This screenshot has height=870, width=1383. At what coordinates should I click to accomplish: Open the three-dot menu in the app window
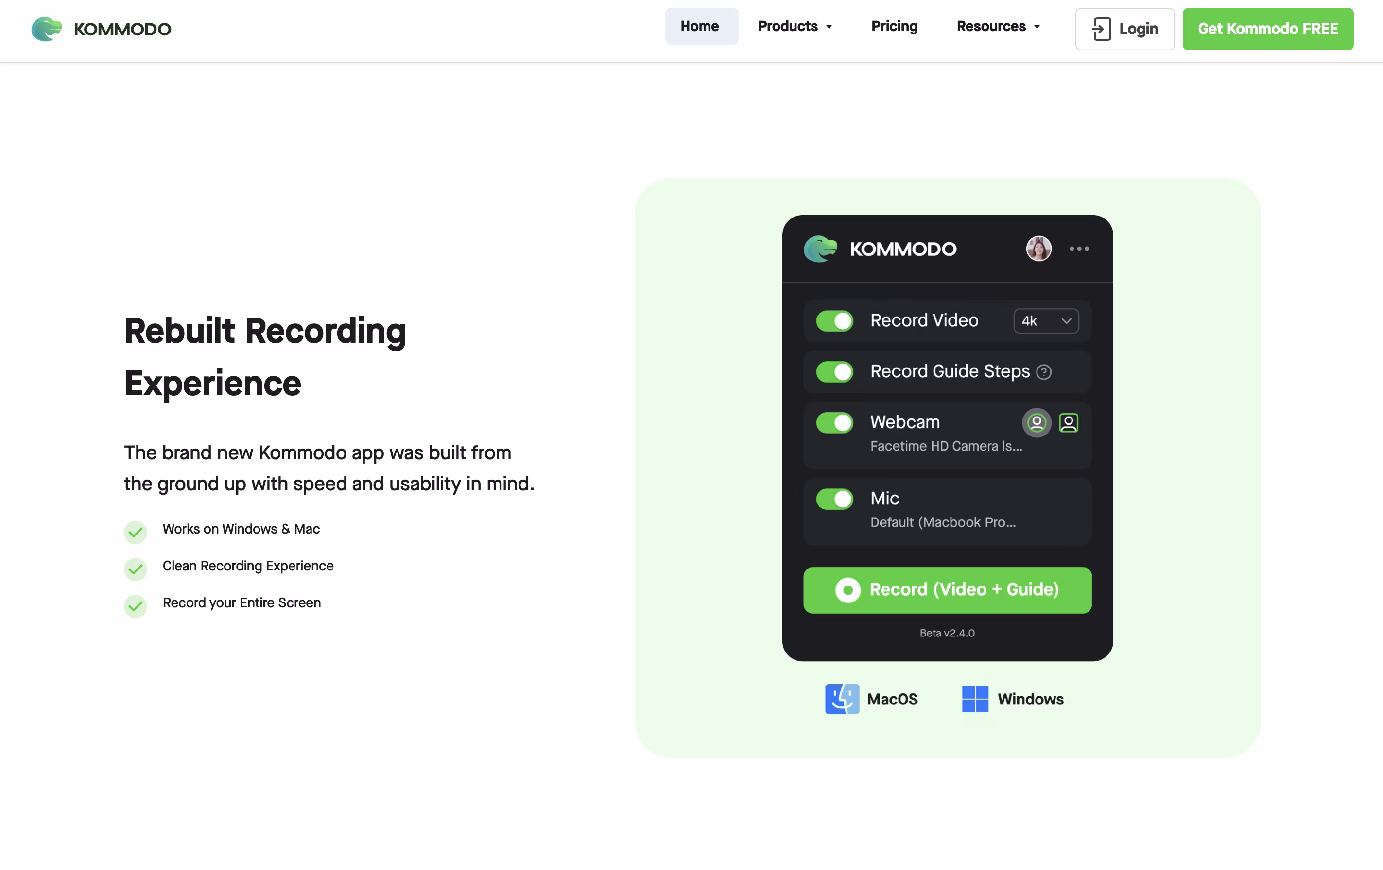coord(1079,249)
